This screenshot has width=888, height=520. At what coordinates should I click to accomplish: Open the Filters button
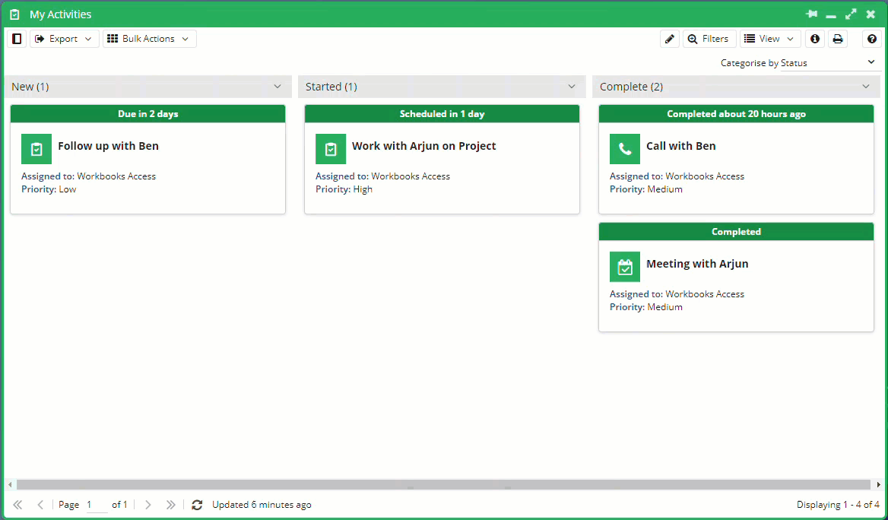coord(709,39)
